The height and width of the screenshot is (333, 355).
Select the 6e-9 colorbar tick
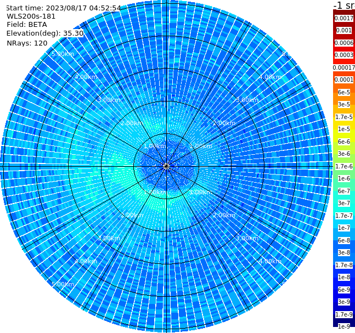344,290
